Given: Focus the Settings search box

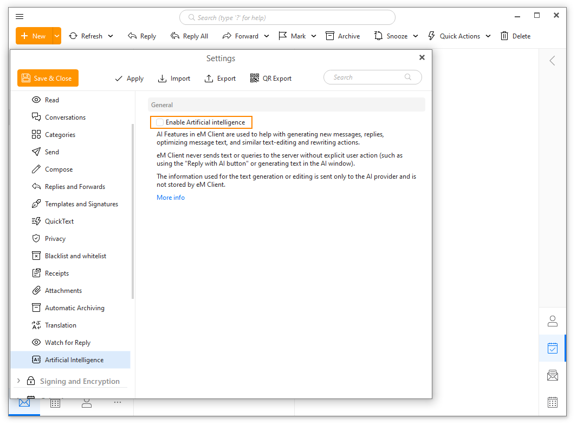Looking at the screenshot, I should (372, 77).
